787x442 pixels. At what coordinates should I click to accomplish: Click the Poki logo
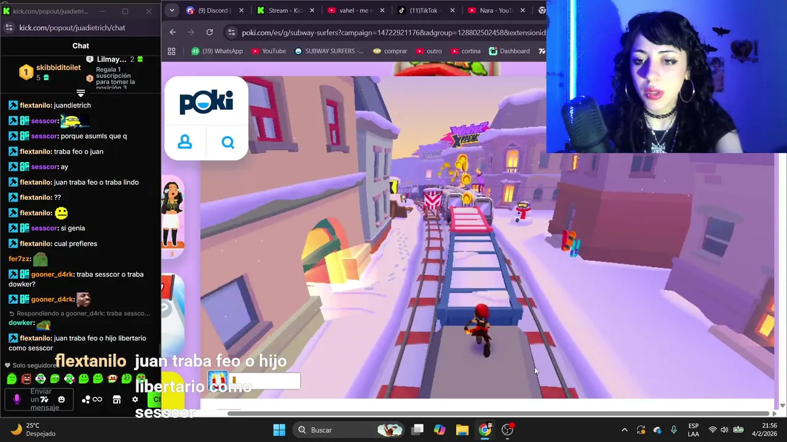click(x=206, y=102)
